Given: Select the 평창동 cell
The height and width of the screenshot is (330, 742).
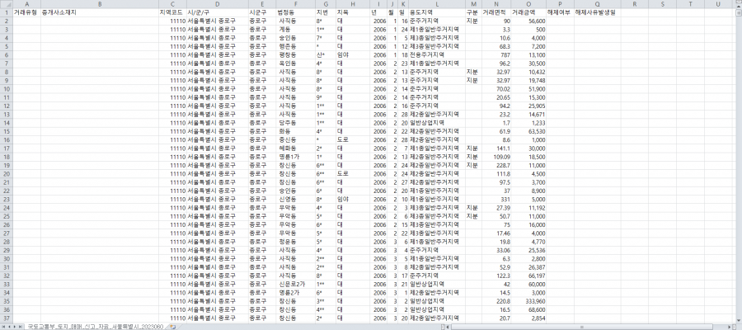Looking at the screenshot, I should pyautogui.click(x=295, y=55).
